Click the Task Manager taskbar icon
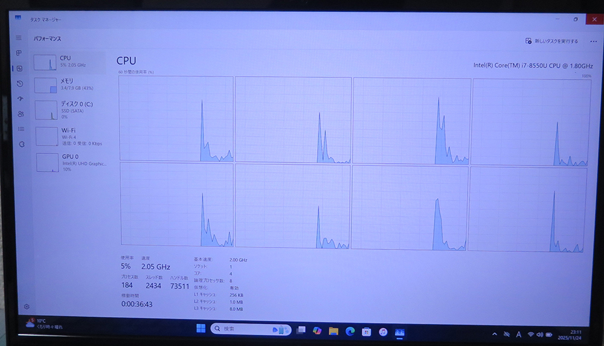Viewport: 604px width, 346px height. pyautogui.click(x=399, y=332)
